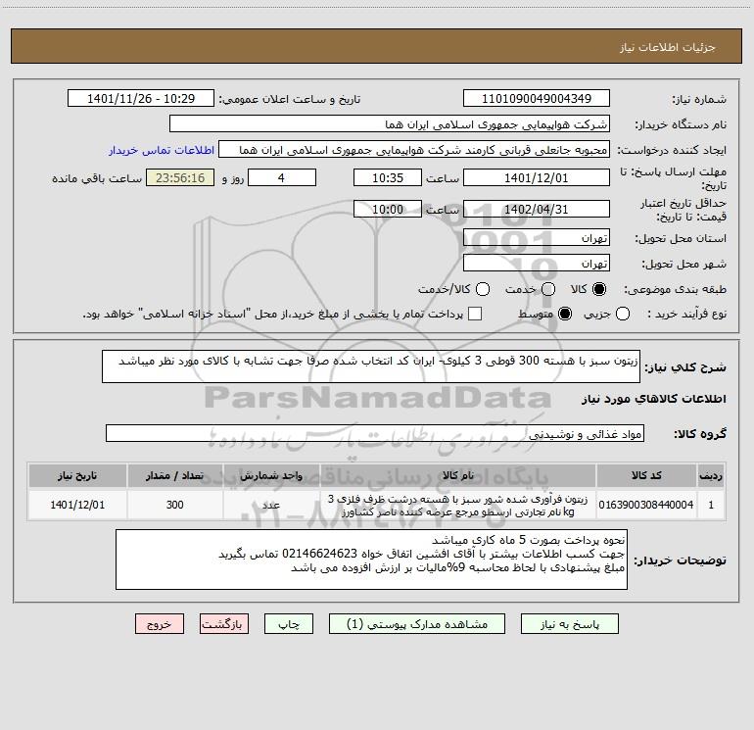Click the response deadline date field 1401/12/01
Image resolution: width=754 pixels, height=730 pixels.
(x=537, y=177)
